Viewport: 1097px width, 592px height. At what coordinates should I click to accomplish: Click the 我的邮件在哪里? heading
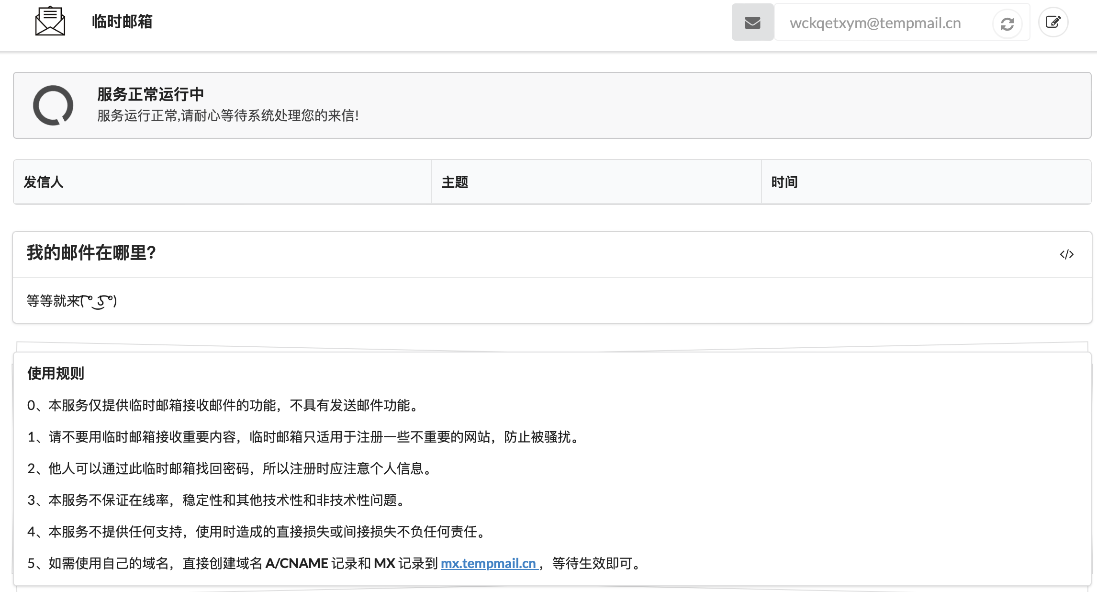tap(91, 253)
